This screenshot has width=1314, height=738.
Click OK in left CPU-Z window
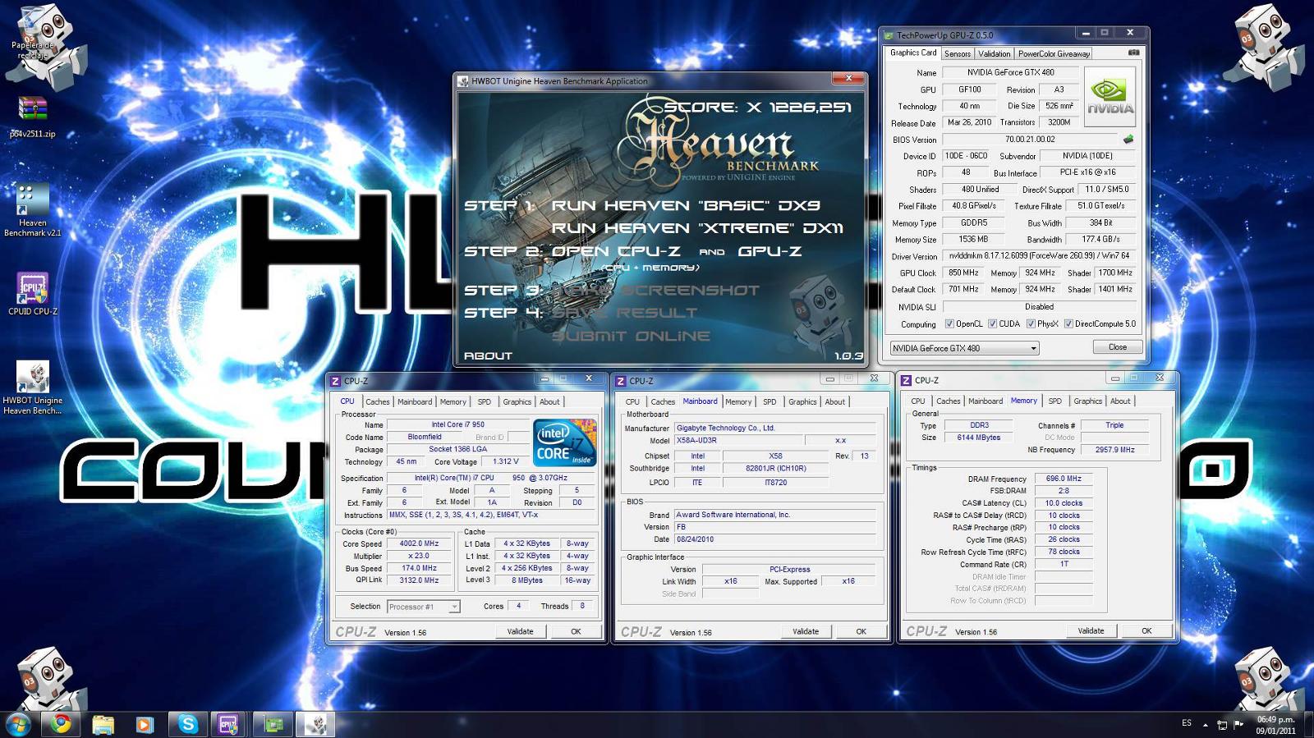tap(576, 631)
